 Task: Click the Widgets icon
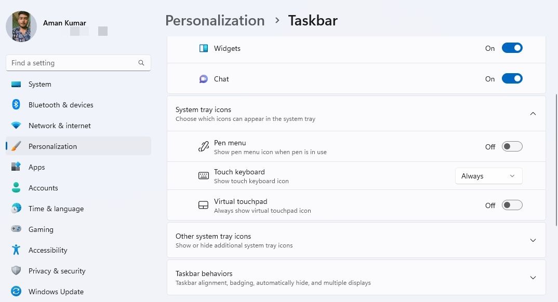(204, 48)
